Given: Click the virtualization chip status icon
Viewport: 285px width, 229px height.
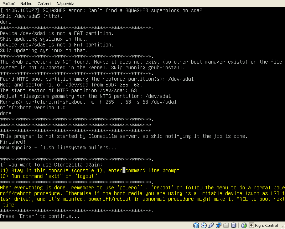Looking at the screenshot, I should (x=233, y=225).
